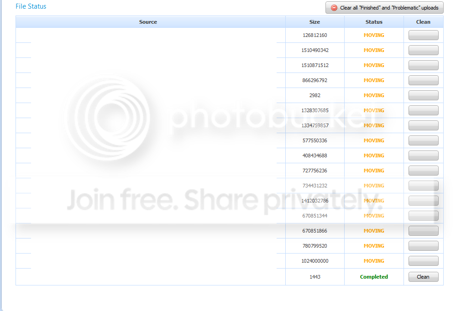Click blank clean button for size 866296792
The height and width of the screenshot is (311, 456).
pyautogui.click(x=423, y=80)
